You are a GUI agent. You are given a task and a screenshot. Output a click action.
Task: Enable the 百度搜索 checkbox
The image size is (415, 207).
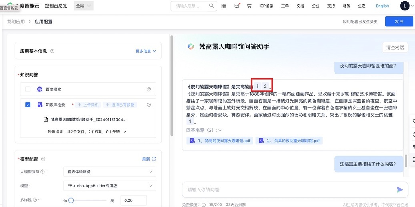pos(28,89)
